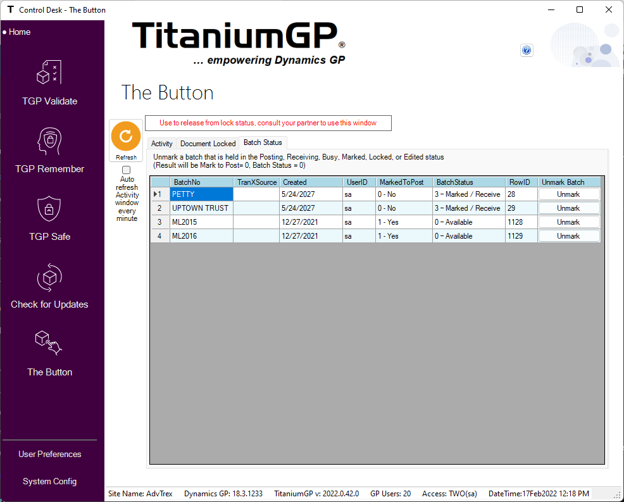The image size is (624, 502).
Task: Click the Check for Updates icon
Action: (49, 277)
